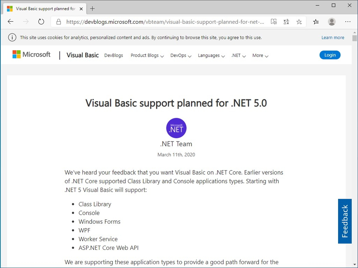
Task: Click the Microsoft logo
Action: (x=31, y=54)
